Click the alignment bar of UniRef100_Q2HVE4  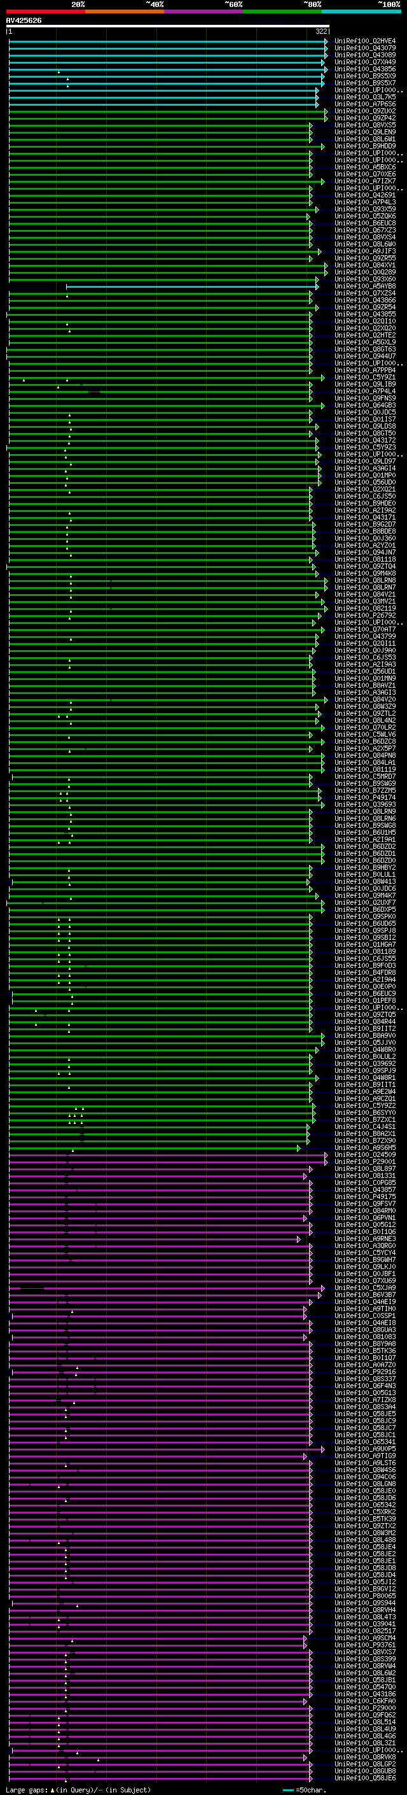168,41
